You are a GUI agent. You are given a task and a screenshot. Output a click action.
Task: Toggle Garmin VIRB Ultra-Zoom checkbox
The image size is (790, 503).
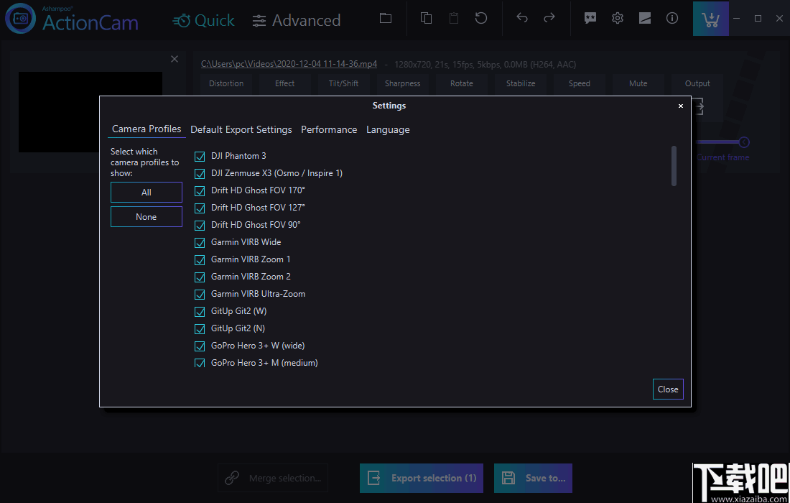(200, 294)
